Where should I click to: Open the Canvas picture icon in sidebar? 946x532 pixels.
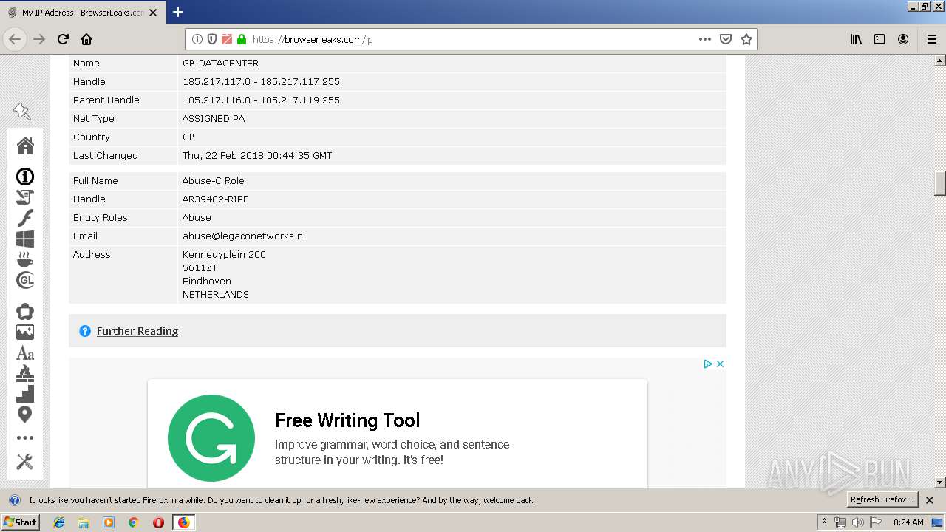[25, 332]
